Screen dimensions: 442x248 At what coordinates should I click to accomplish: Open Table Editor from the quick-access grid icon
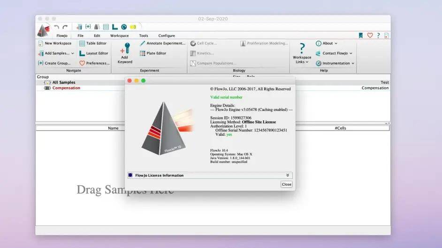106,27
